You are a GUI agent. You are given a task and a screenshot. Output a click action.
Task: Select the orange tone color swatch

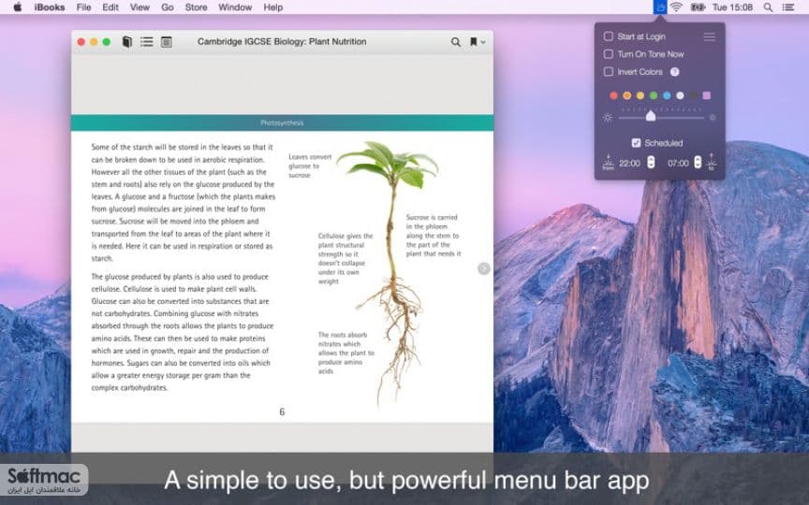[x=626, y=95]
